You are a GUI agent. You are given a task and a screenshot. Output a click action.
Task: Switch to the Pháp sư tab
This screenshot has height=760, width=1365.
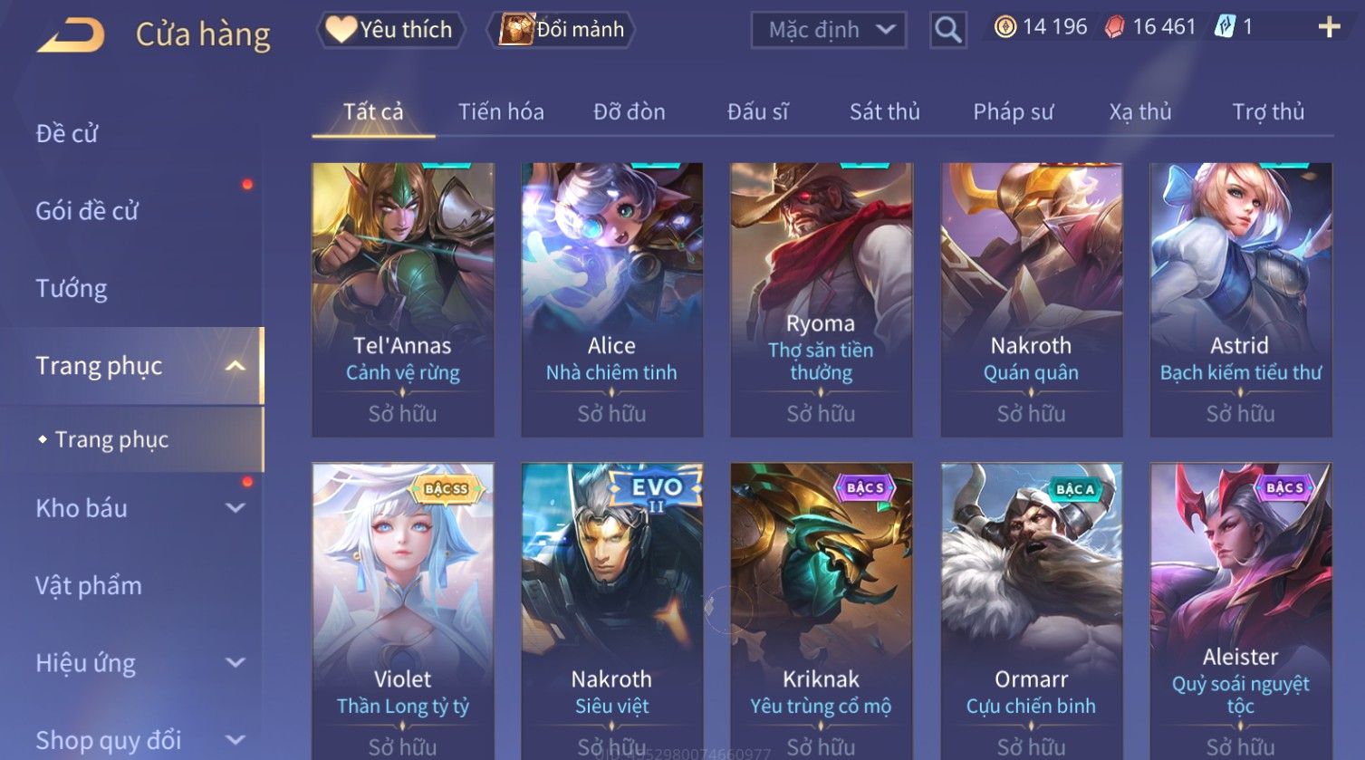coord(1013,111)
